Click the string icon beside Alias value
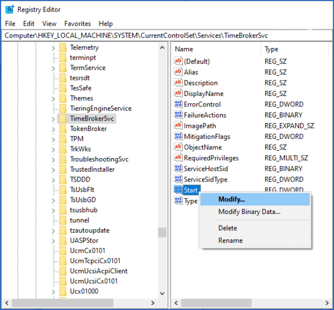The width and height of the screenshot is (334, 310). coord(178,72)
